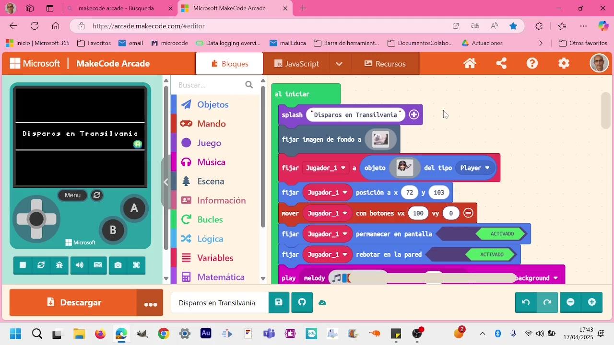614x345 pixels.
Task: Toggle ACTIVADO on permanecer en pantalla block
Action: click(x=502, y=234)
